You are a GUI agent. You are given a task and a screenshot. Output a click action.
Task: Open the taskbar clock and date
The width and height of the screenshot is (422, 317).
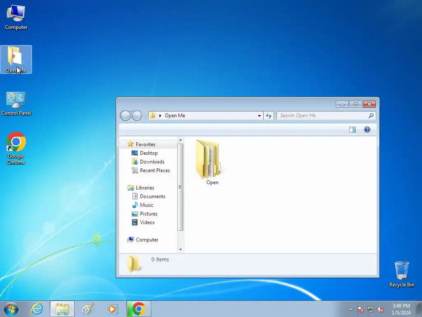(401, 309)
